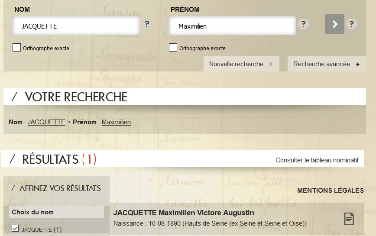Click the JACQUETTE breadcrumb link

(x=46, y=122)
